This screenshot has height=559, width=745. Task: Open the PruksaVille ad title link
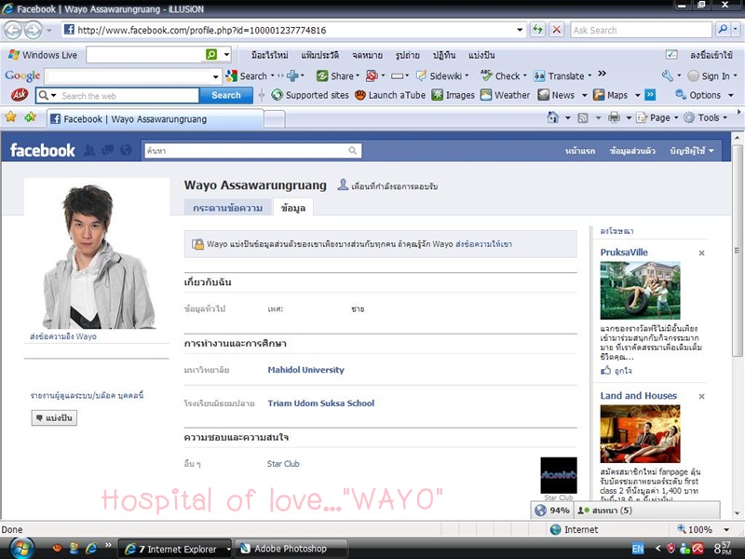624,252
